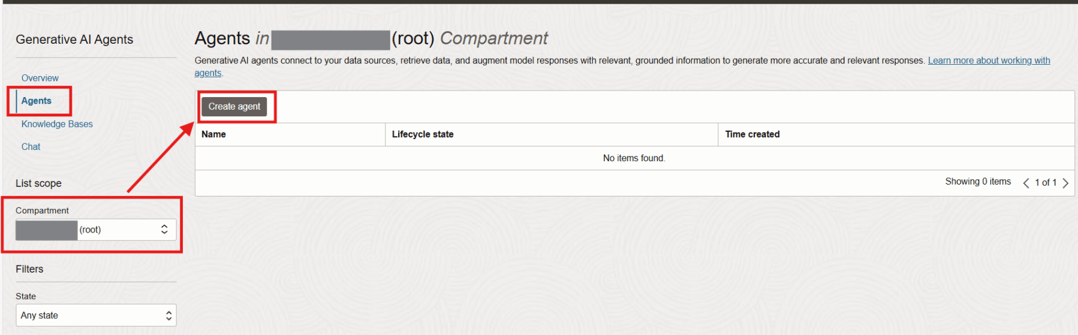Sort by the Lifecycle state column header

click(x=422, y=134)
